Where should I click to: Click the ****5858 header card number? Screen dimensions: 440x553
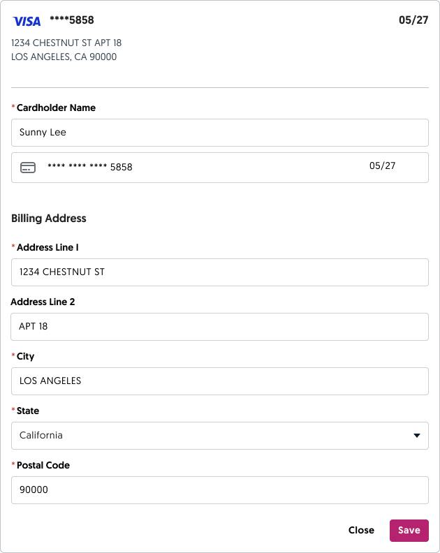pos(71,20)
